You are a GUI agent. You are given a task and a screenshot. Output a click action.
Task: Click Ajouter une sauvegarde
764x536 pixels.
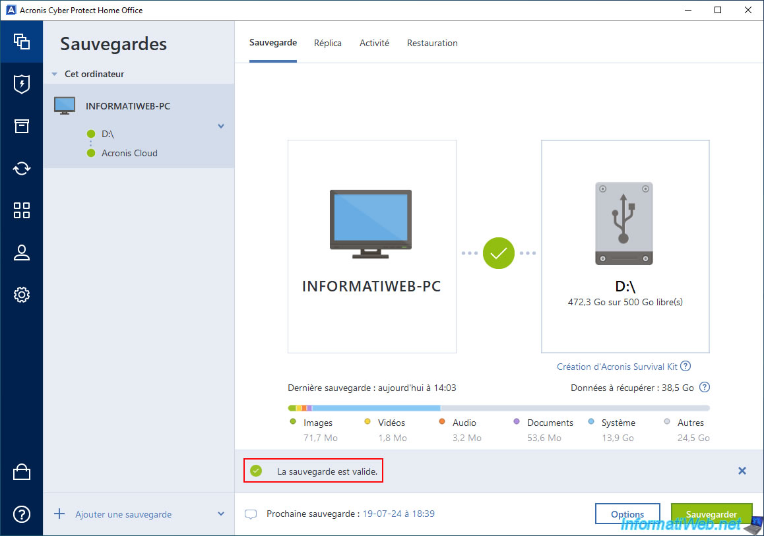coord(123,514)
